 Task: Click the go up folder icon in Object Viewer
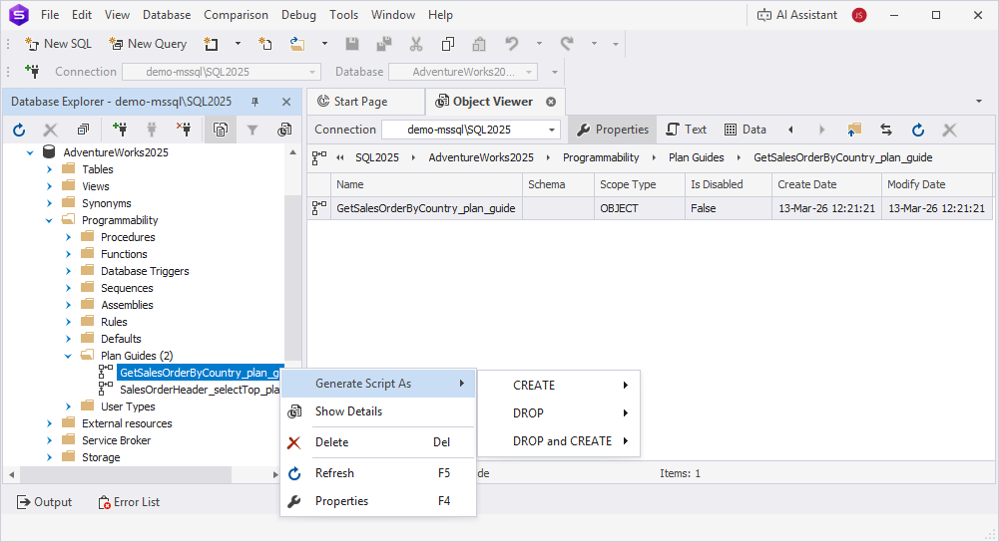click(x=853, y=130)
